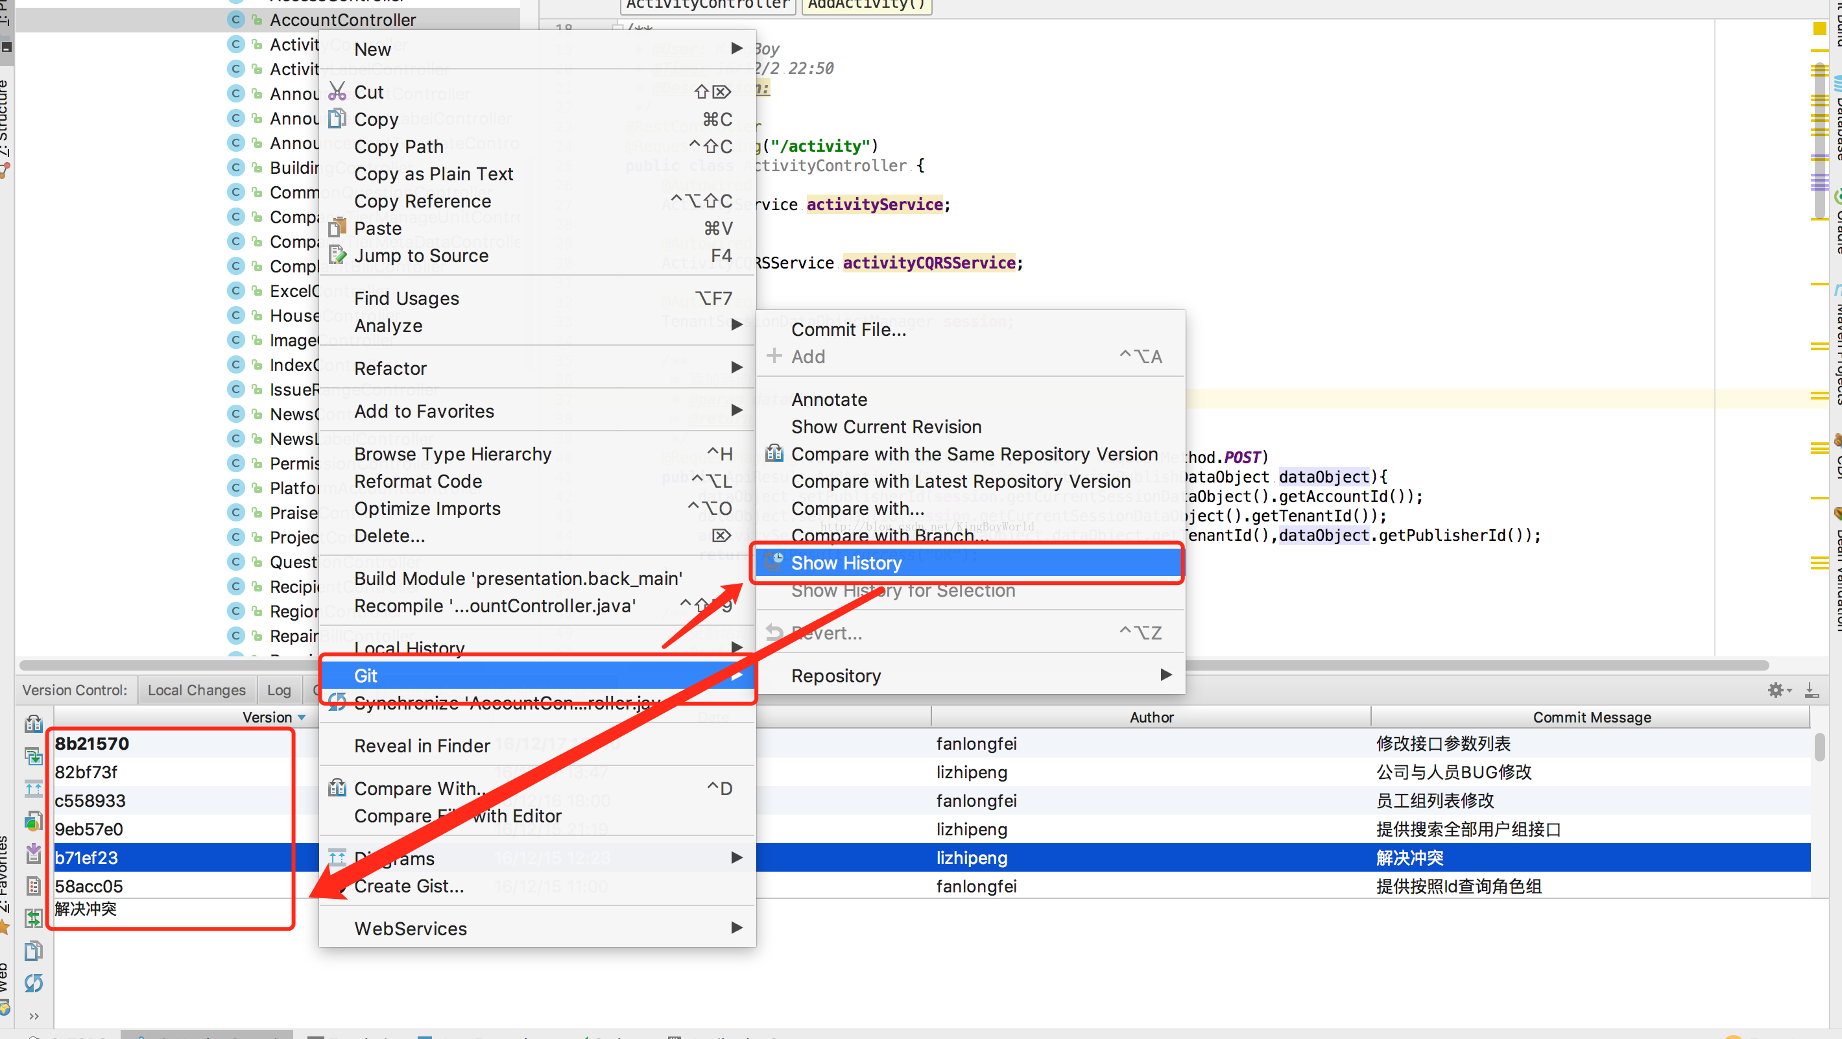This screenshot has height=1039, width=1842.
Task: Select Show History in Git submenu
Action: [846, 563]
